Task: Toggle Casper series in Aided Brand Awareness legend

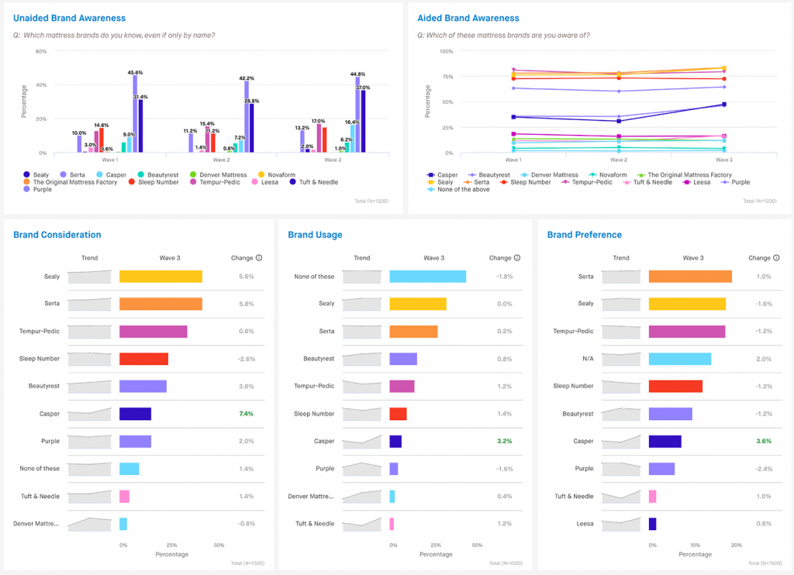Action: pos(442,174)
